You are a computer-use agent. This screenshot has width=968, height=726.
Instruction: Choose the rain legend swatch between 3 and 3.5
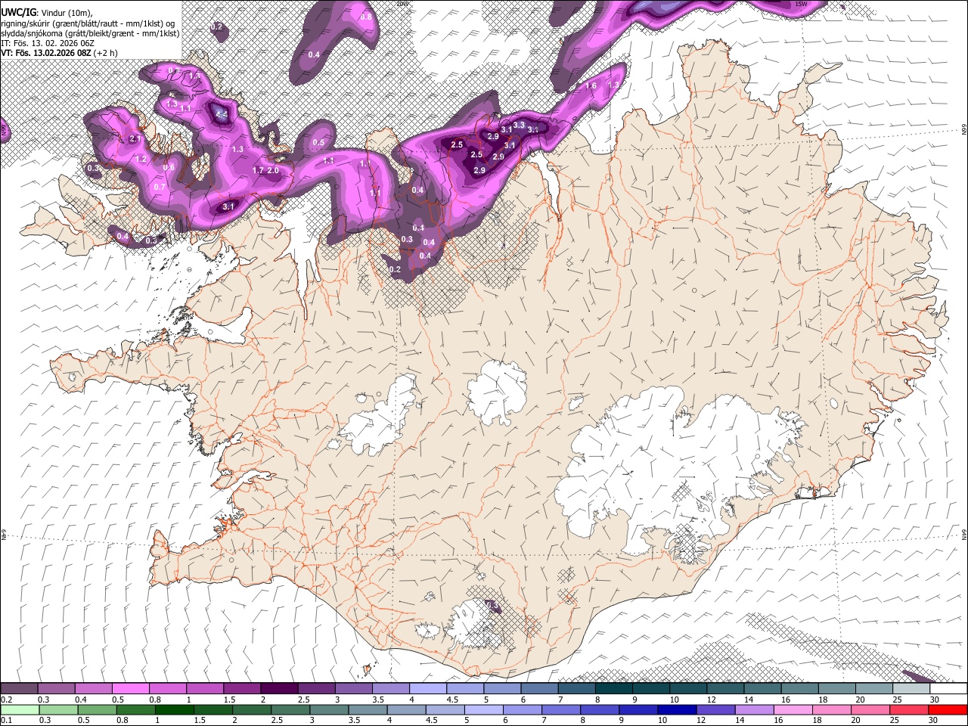click(328, 710)
